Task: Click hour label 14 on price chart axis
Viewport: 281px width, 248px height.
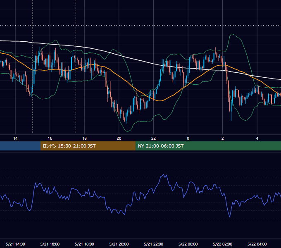Action: 15,138
